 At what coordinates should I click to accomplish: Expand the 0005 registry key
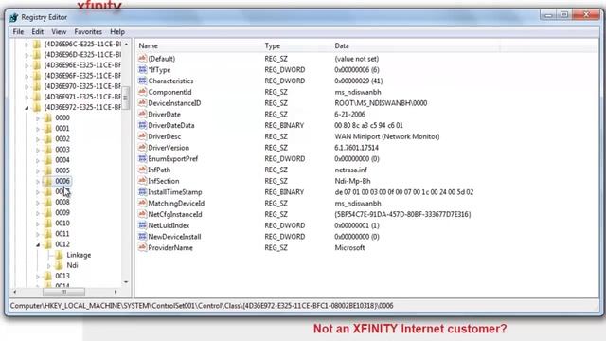click(38, 170)
